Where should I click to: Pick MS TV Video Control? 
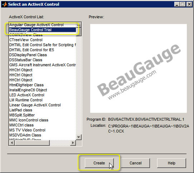tap(43, 130)
